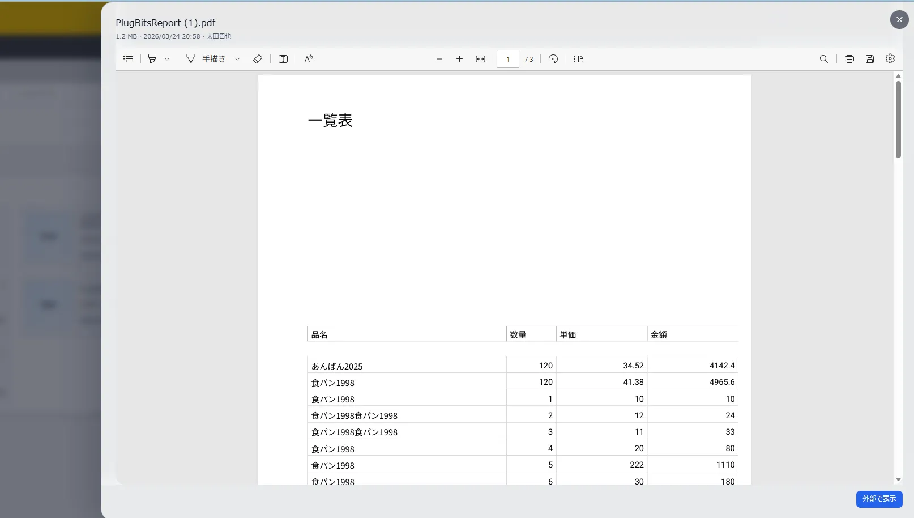This screenshot has width=914, height=518.
Task: Toggle the page view layout
Action: tap(578, 58)
